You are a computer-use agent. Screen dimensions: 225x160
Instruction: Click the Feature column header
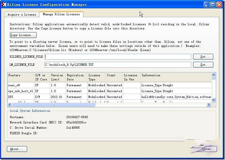point(21,77)
